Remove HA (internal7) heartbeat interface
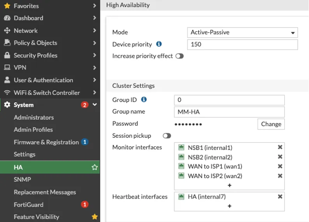The image size is (309, 222). click(280, 196)
